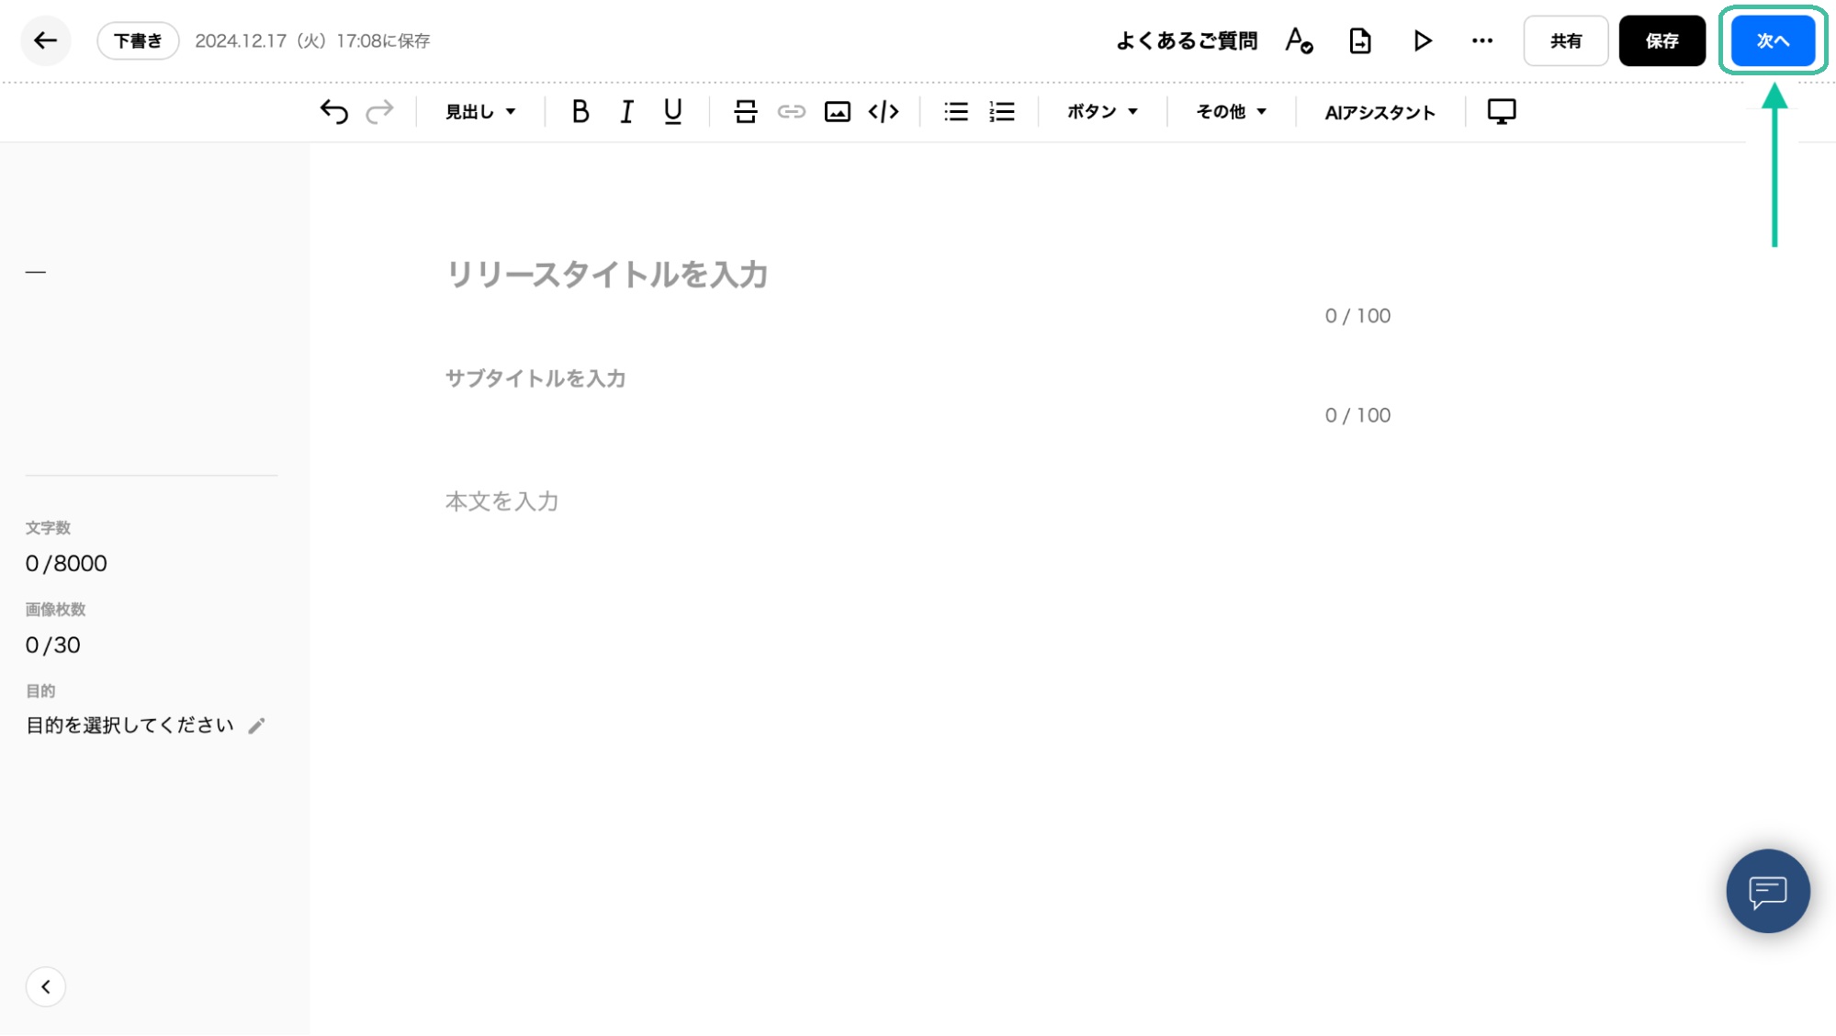Apply bulleted list formatting
1836x1036 pixels.
(x=955, y=112)
